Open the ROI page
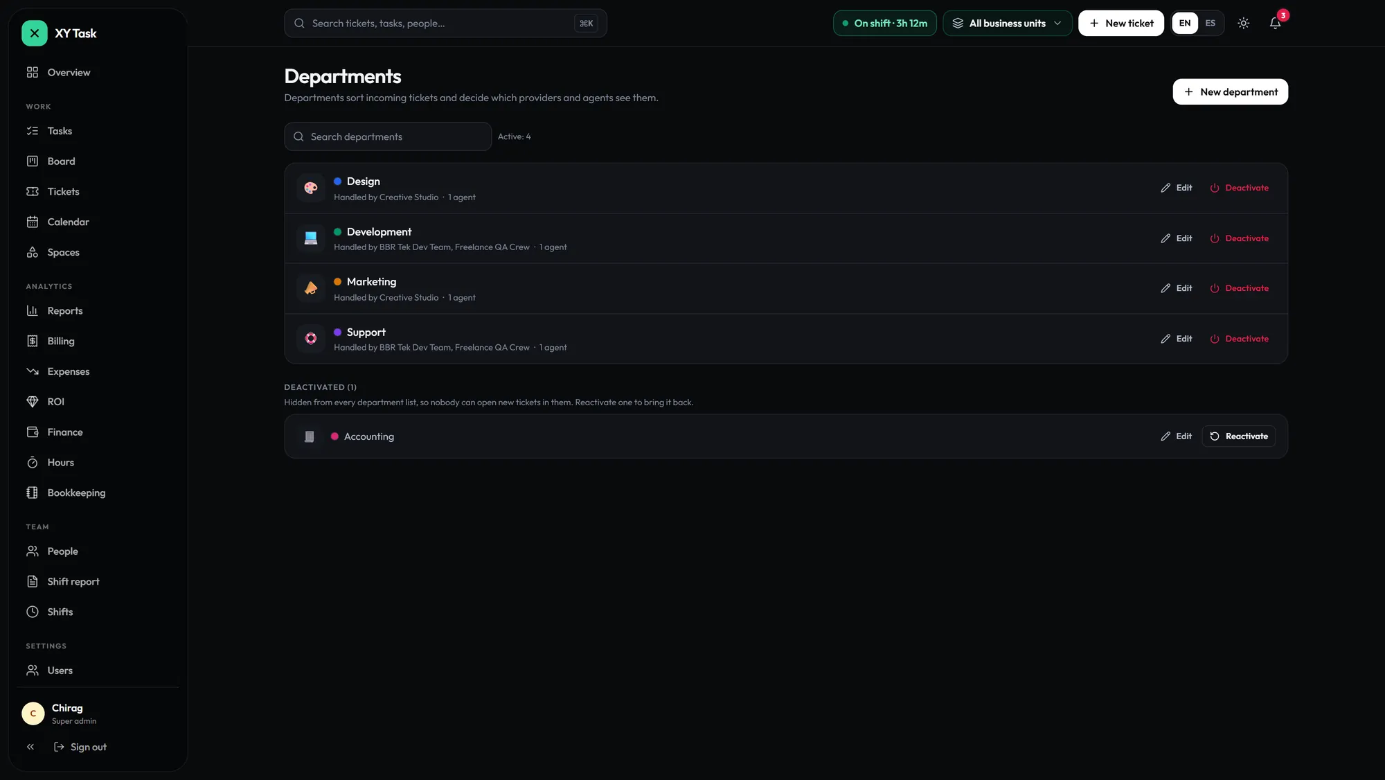1385x780 pixels. tap(97, 402)
